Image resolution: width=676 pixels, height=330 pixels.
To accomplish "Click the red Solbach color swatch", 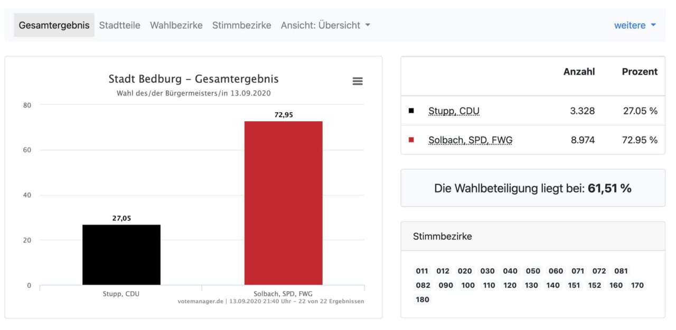I will tap(411, 140).
